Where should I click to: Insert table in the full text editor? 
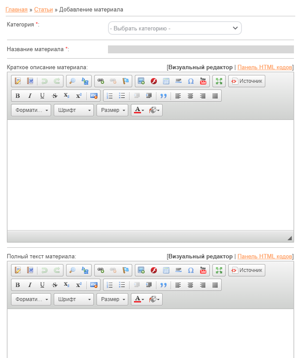coord(166,270)
